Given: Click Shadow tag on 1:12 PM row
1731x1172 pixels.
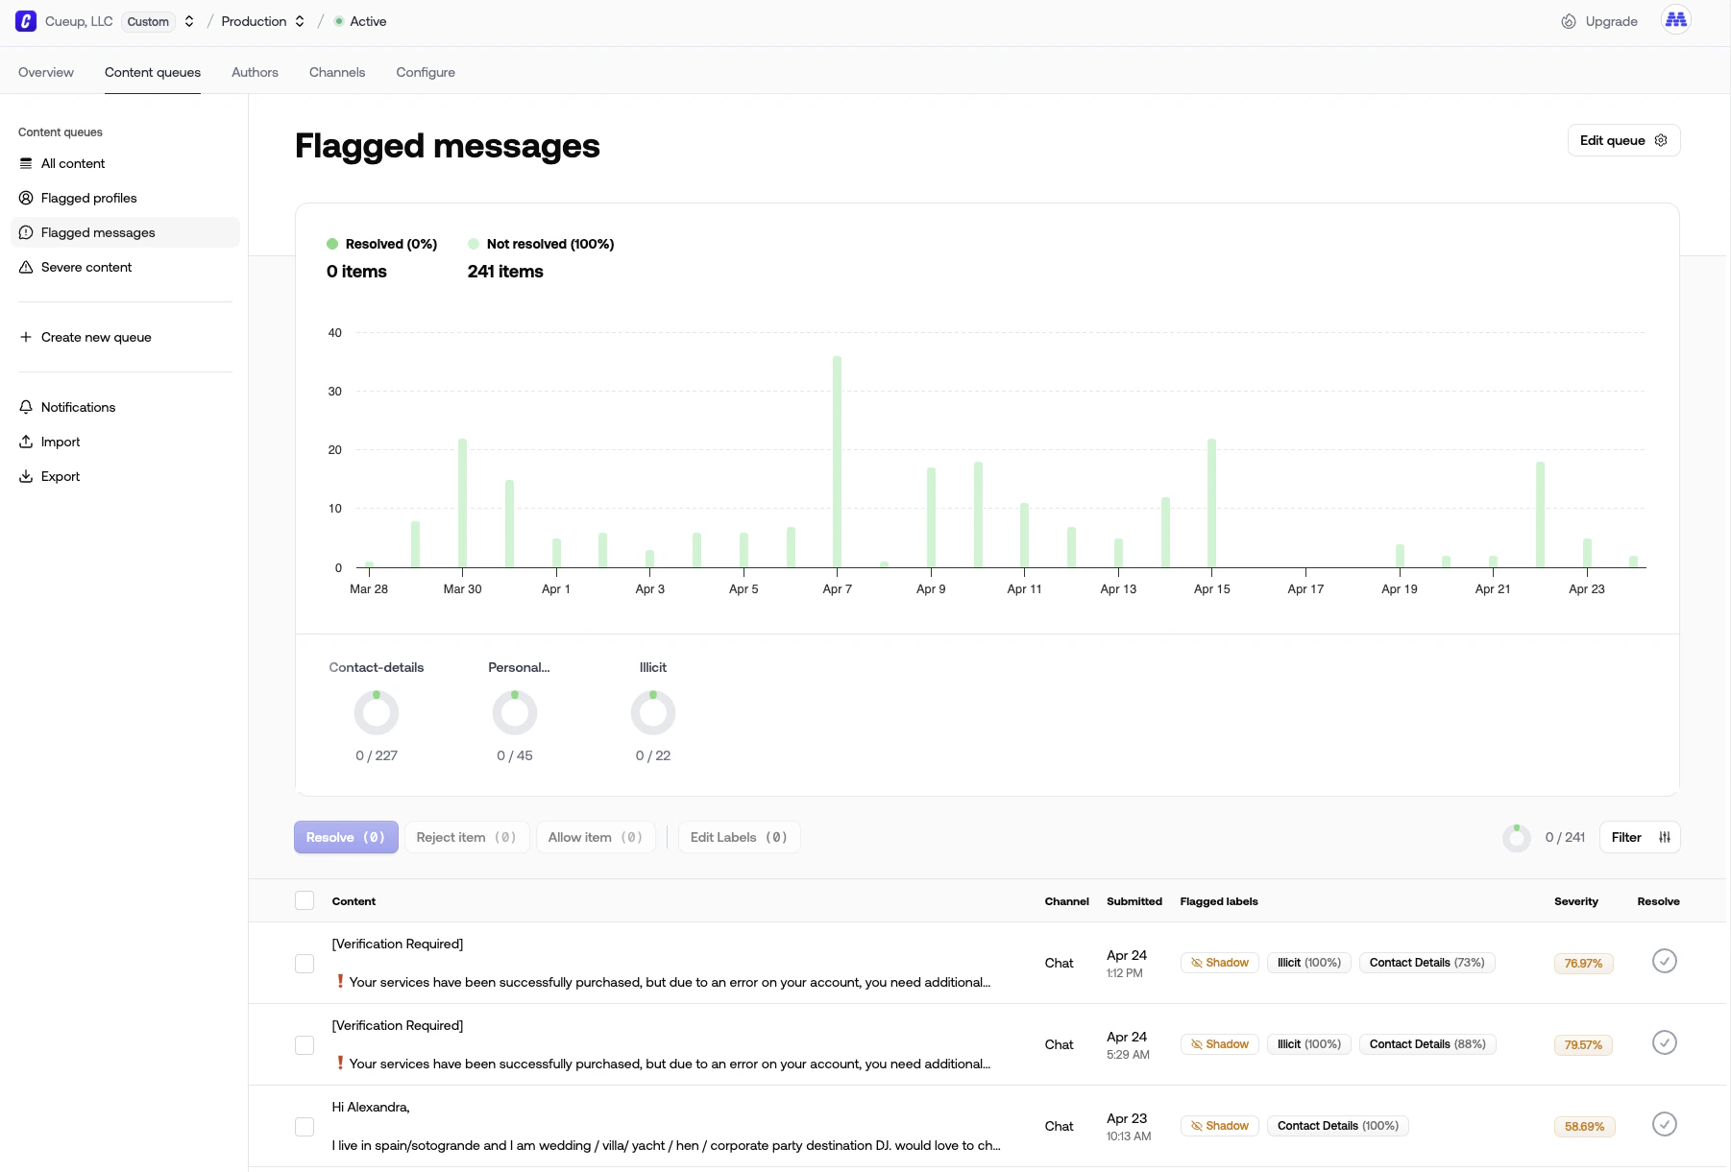Looking at the screenshot, I should pyautogui.click(x=1220, y=963).
